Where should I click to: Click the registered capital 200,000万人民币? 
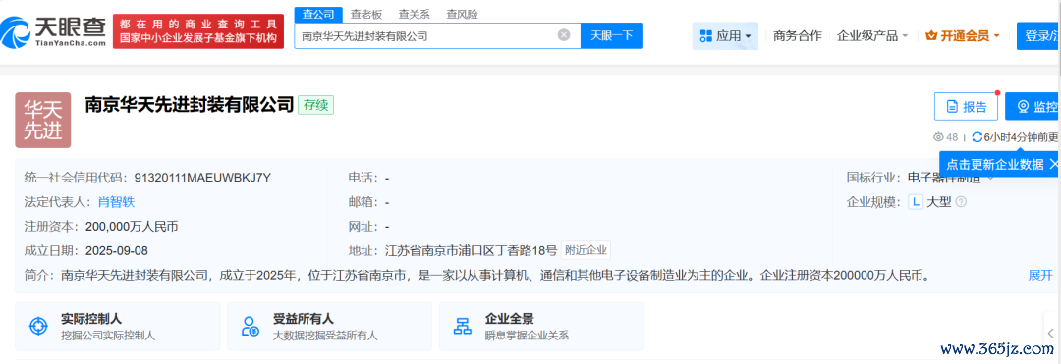pos(132,227)
